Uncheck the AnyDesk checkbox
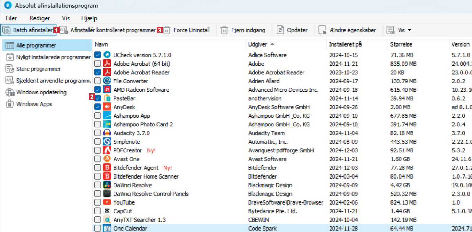The height and width of the screenshot is (232, 472). (x=98, y=107)
